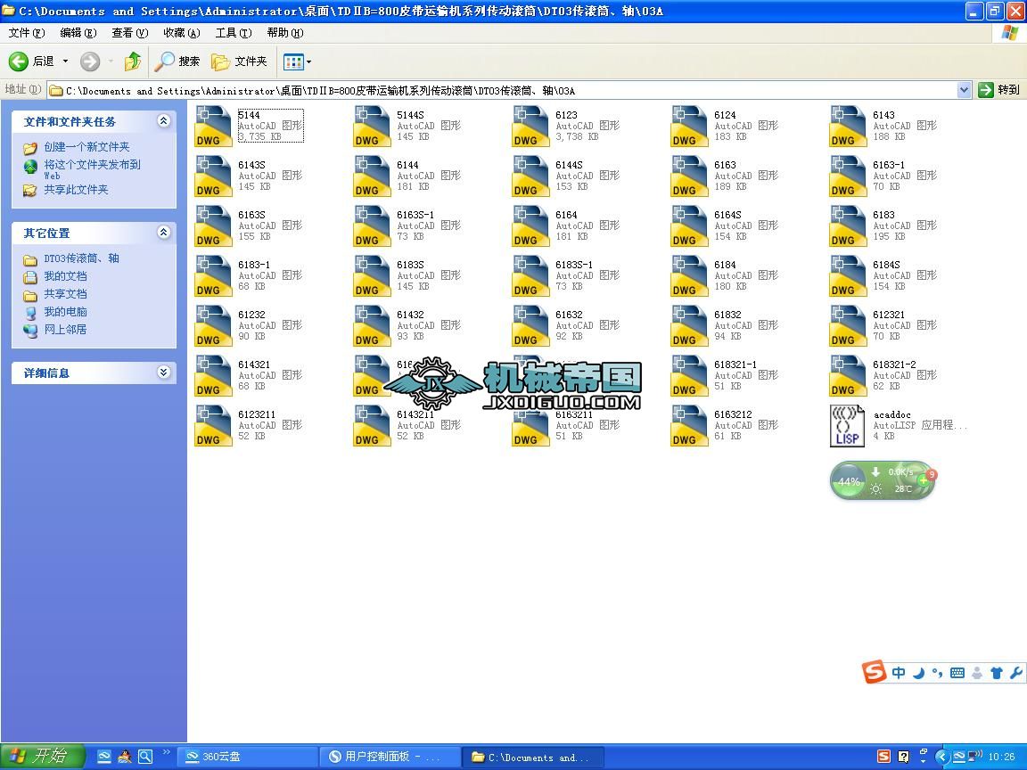
Task: Open Sogou settings via the wrench icon
Action: pyautogui.click(x=1016, y=673)
